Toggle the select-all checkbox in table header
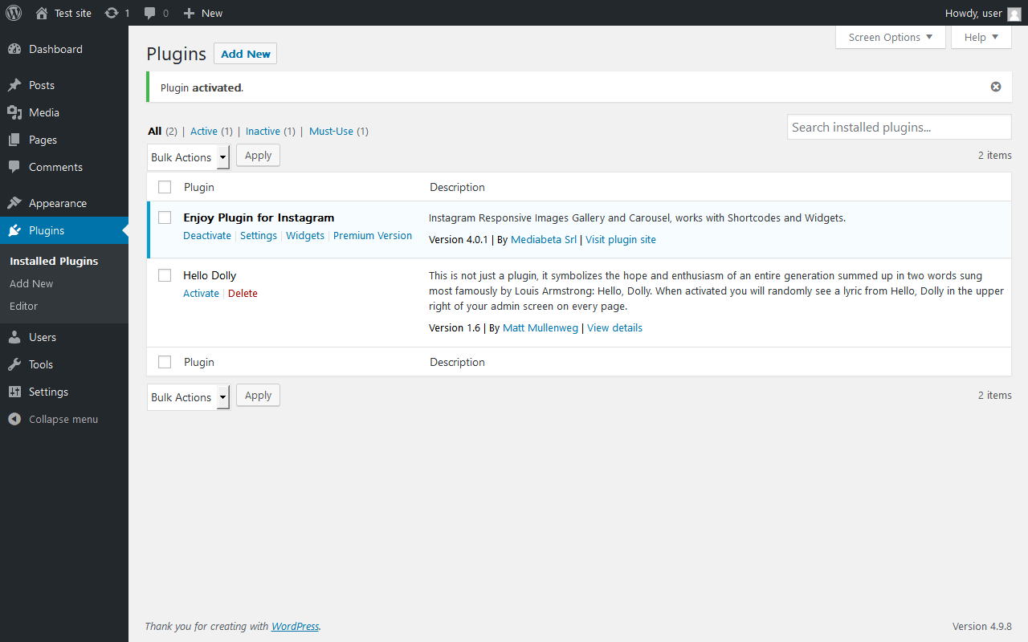The width and height of the screenshot is (1028, 642). [x=165, y=187]
